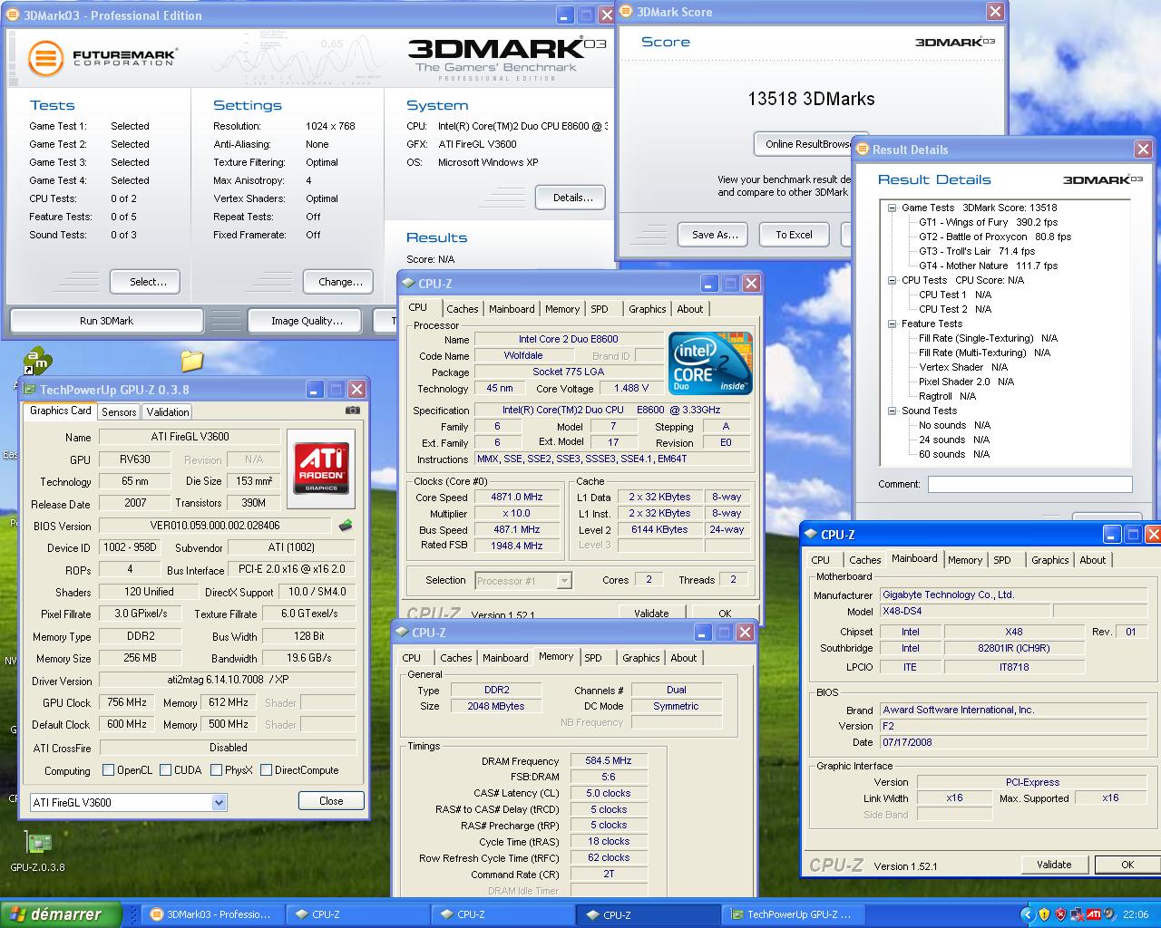The height and width of the screenshot is (928, 1161).
Task: Show hidden tray icons arrow
Action: pyautogui.click(x=1027, y=914)
